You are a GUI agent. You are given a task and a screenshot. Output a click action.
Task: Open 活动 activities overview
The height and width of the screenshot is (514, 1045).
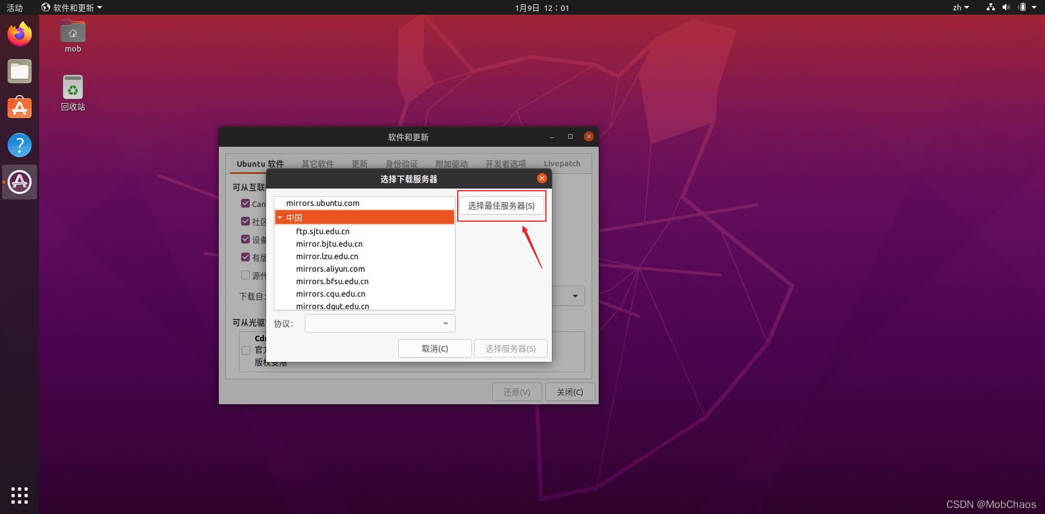[x=15, y=8]
